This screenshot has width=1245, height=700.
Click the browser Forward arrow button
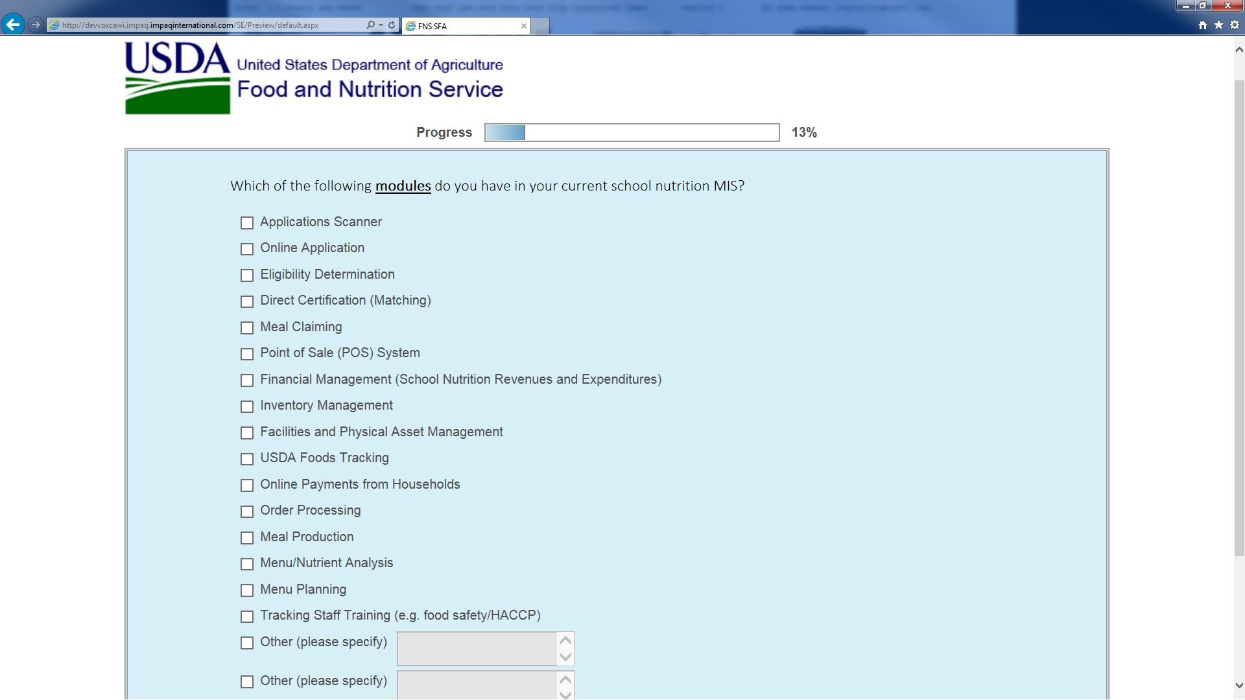36,25
